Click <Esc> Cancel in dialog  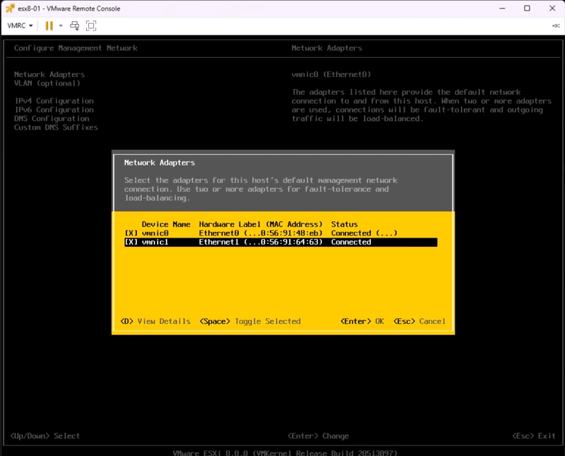(x=420, y=321)
